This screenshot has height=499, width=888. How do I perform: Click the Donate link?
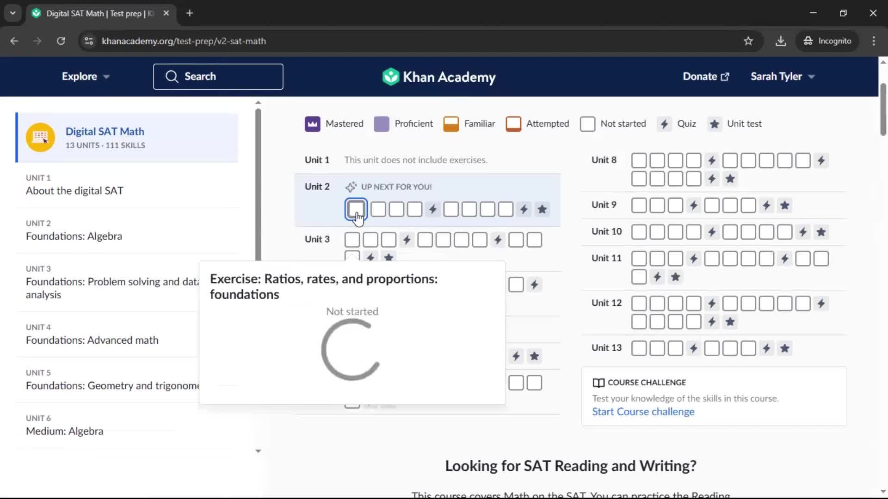(706, 77)
